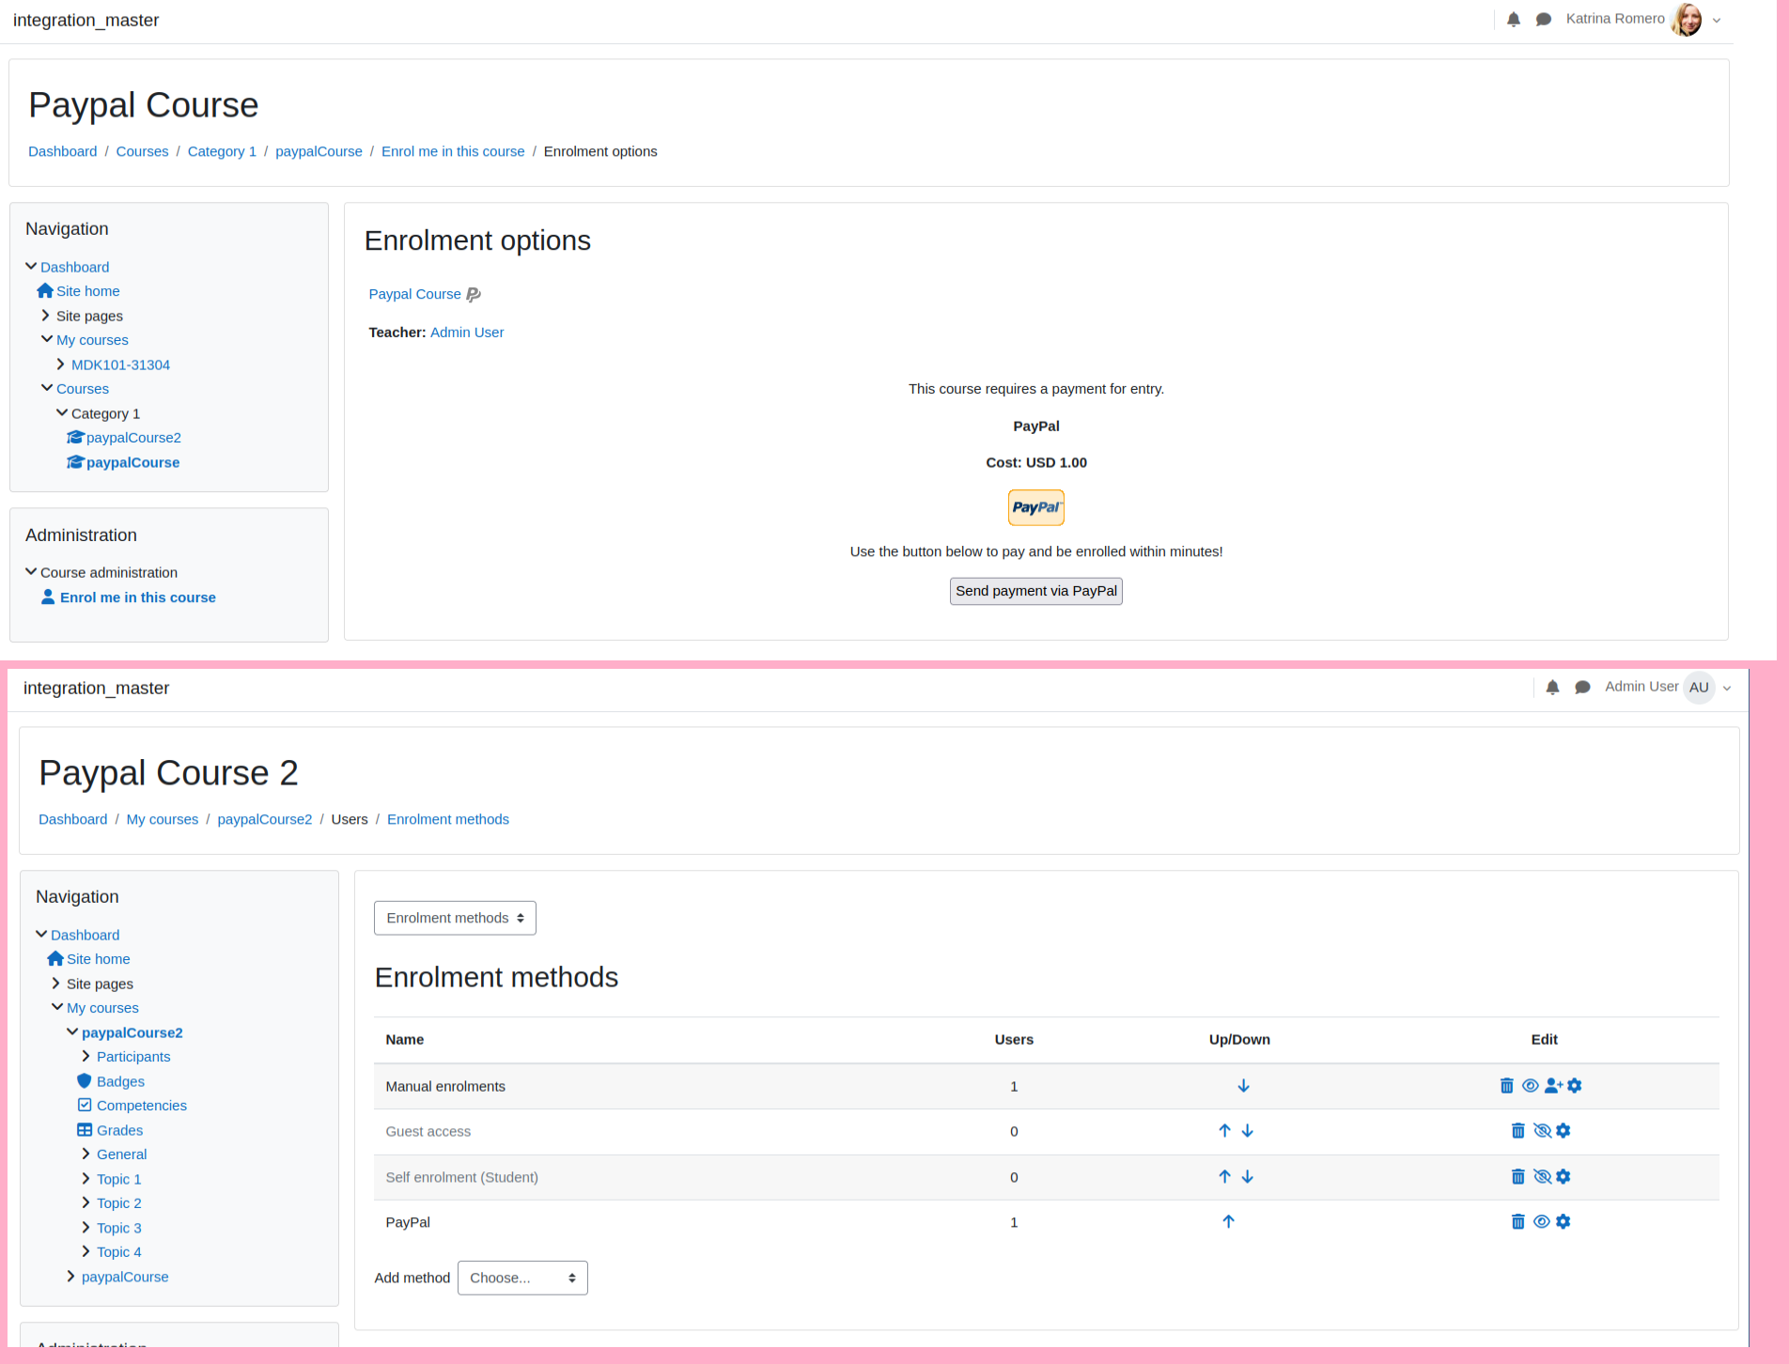Click the PayPal logo image button
1789x1364 pixels.
1035,507
